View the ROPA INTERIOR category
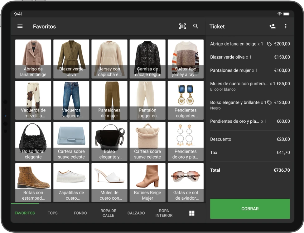304x233 pixels. coord(164,213)
